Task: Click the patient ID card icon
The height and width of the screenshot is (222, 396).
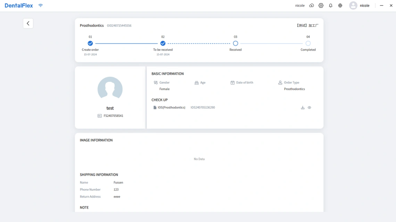Action: point(99,116)
